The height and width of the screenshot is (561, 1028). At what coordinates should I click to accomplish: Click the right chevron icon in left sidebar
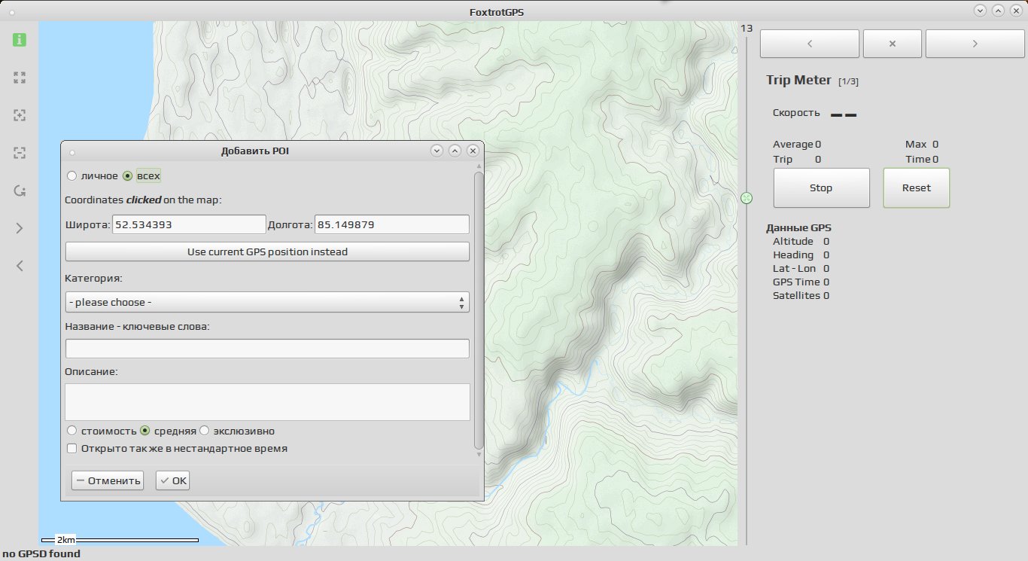click(x=20, y=228)
